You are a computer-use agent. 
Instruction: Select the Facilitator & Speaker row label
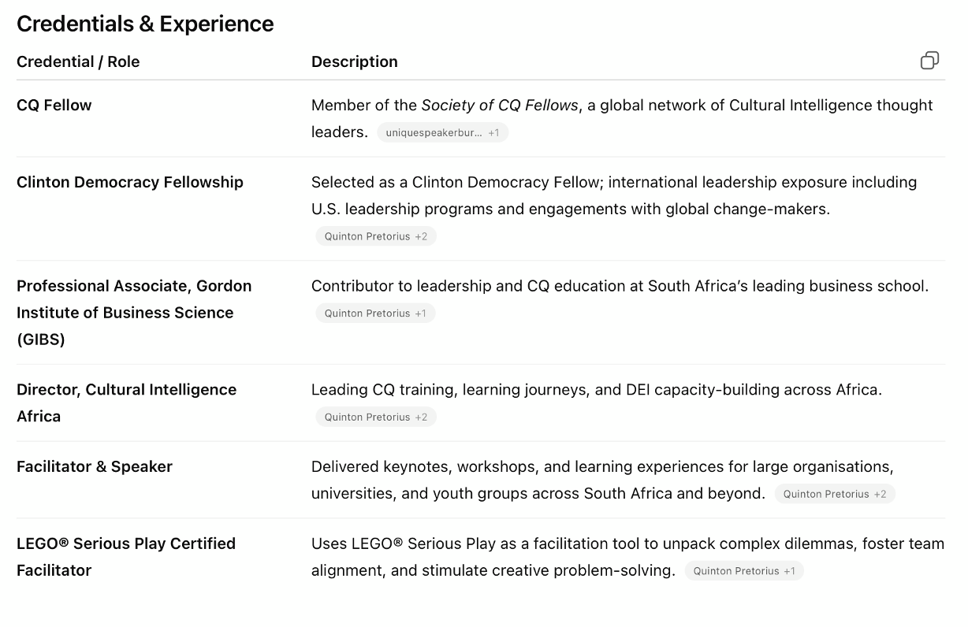coord(95,466)
